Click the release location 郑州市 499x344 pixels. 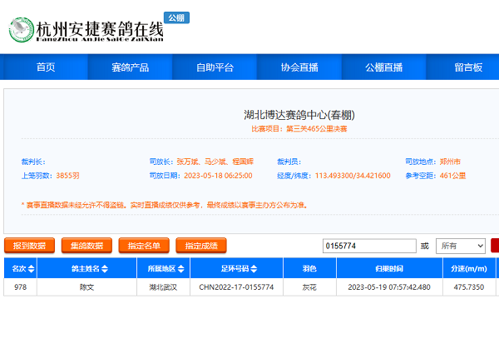450,162
